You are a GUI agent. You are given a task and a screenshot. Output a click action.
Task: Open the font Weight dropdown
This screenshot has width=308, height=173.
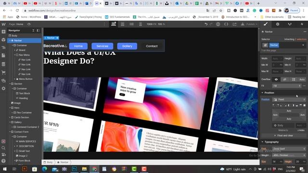(x=289, y=155)
